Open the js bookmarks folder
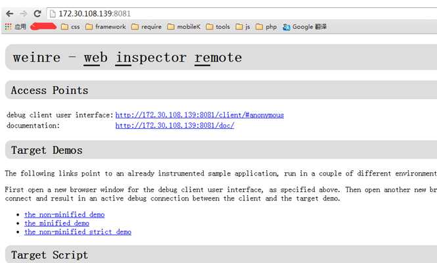Image resolution: width=437 pixels, height=263 pixels. (242, 27)
